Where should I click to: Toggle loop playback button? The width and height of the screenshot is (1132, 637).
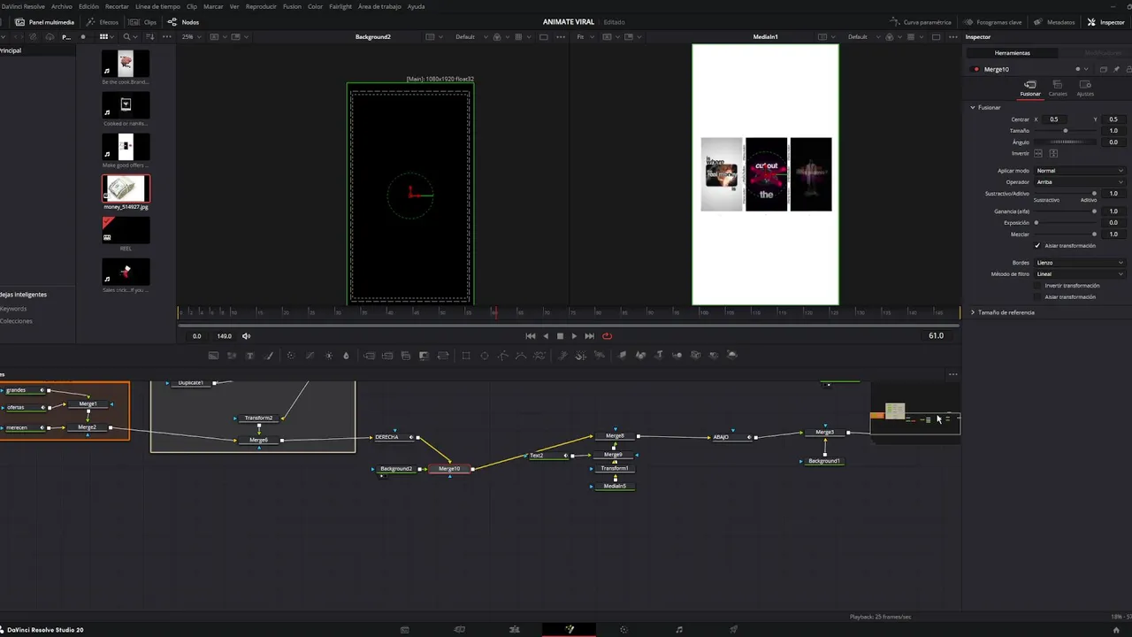point(607,336)
